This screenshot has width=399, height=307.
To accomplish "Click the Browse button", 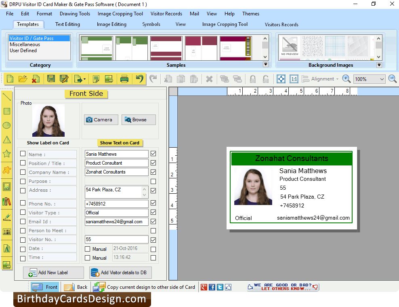I will tap(139, 120).
